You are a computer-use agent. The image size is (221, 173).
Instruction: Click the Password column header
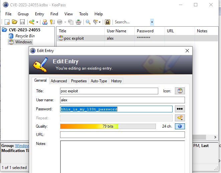[x=150, y=31]
